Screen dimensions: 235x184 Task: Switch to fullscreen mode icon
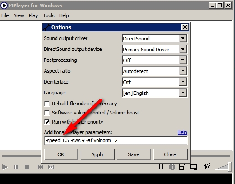(x=194, y=167)
